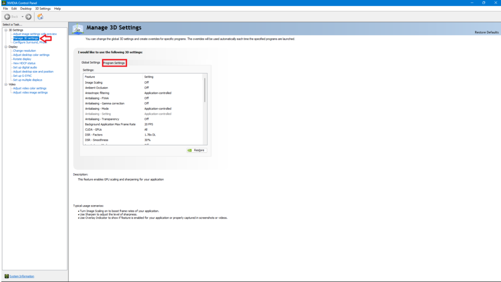This screenshot has width=501, height=282.
Task: Click the NVIDIA logo on Restore button
Action: (x=190, y=150)
